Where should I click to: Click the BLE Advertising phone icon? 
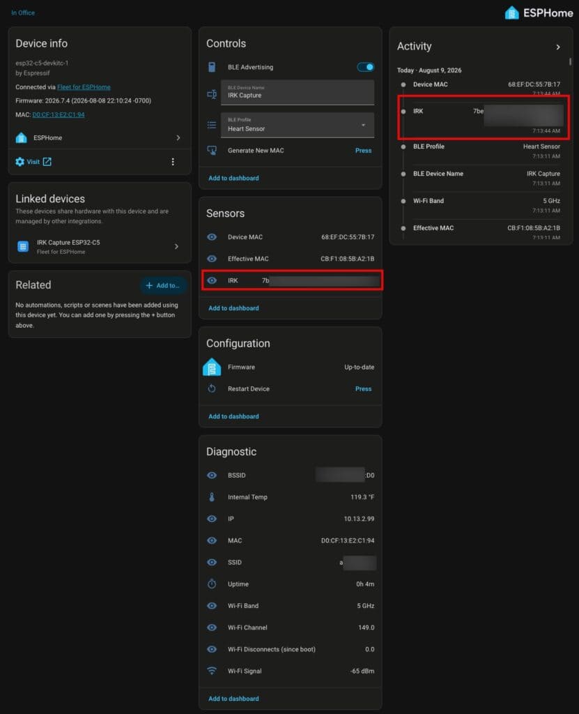212,67
